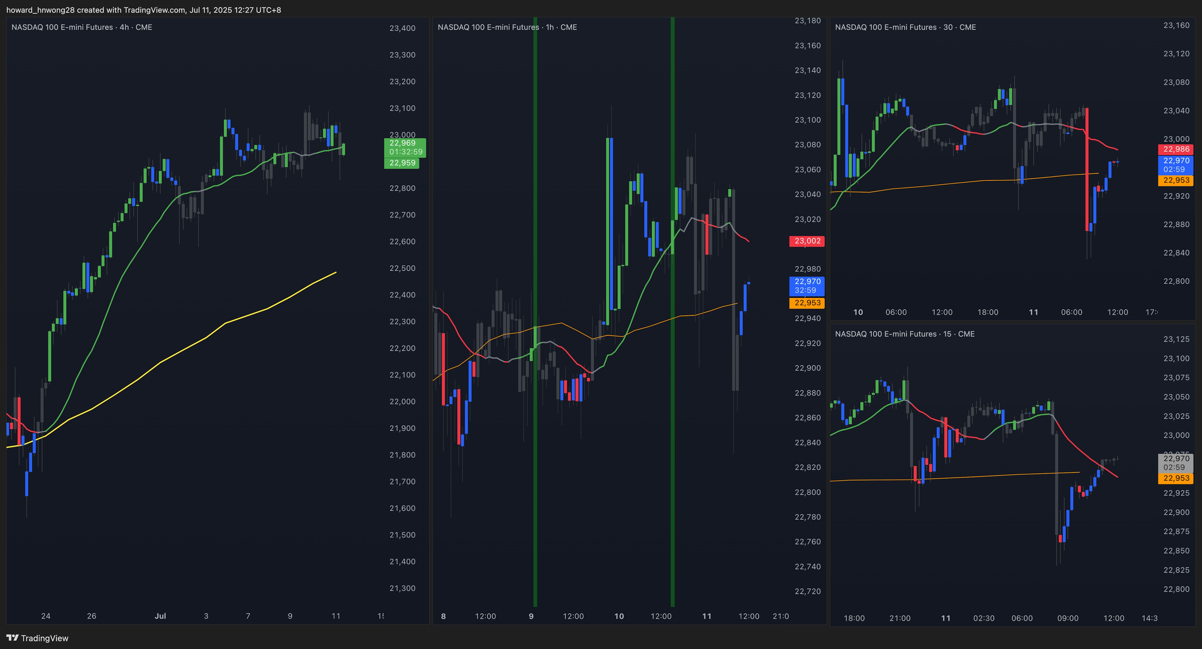
Task: Click the 26 date label on 4h time axis
Action: [91, 616]
